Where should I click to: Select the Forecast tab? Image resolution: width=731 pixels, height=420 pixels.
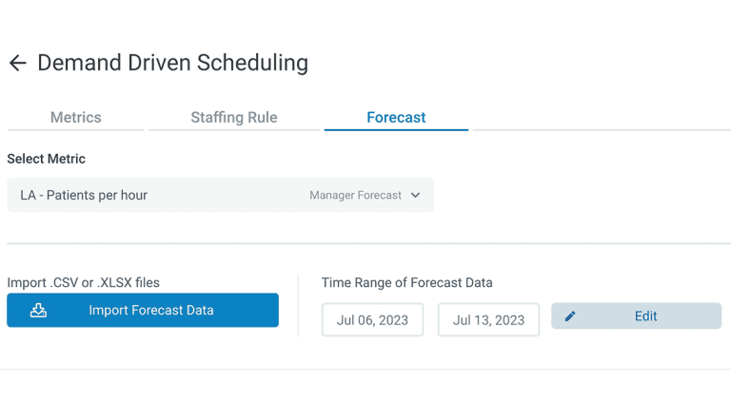[x=396, y=117]
